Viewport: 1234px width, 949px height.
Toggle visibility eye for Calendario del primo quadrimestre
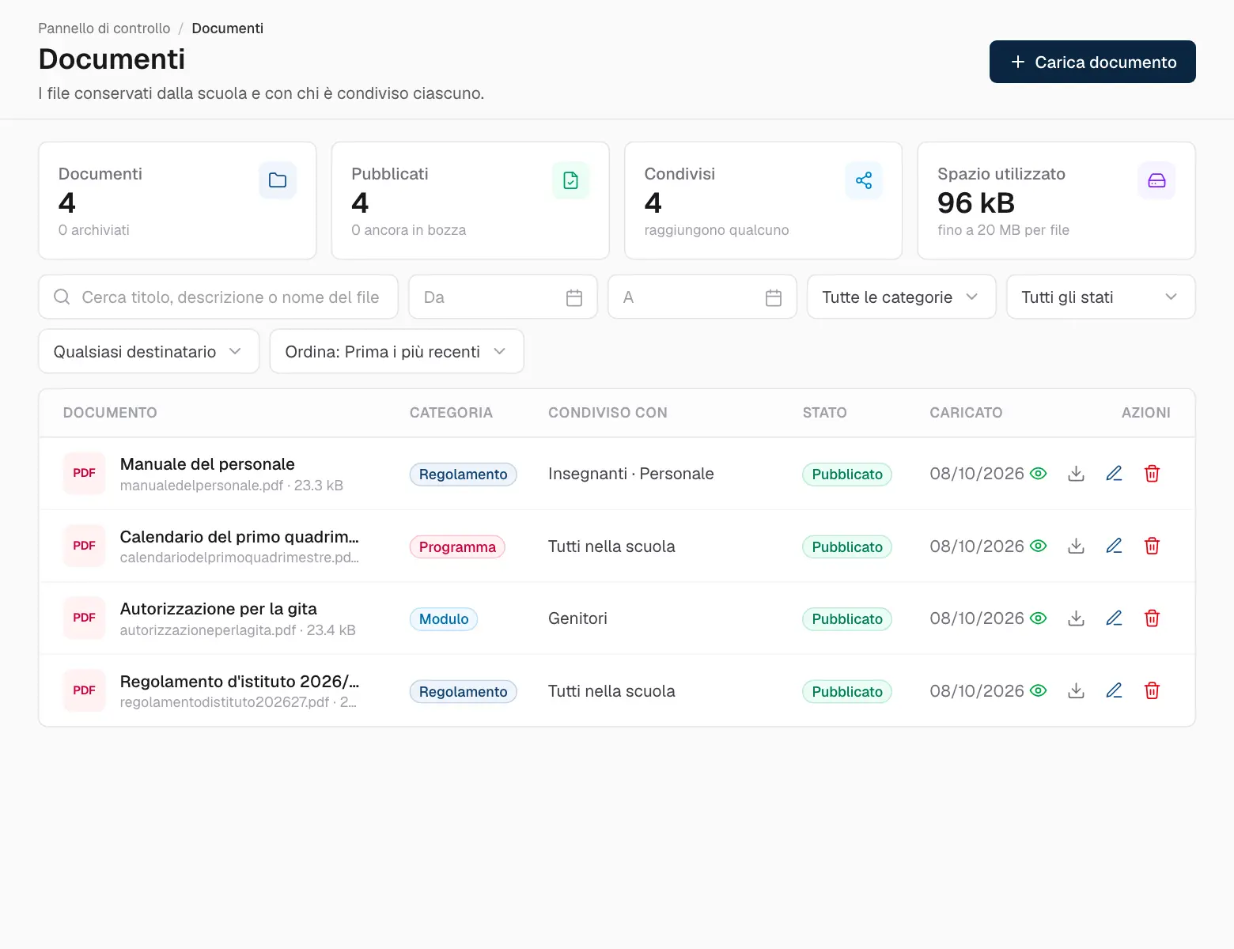(1039, 546)
